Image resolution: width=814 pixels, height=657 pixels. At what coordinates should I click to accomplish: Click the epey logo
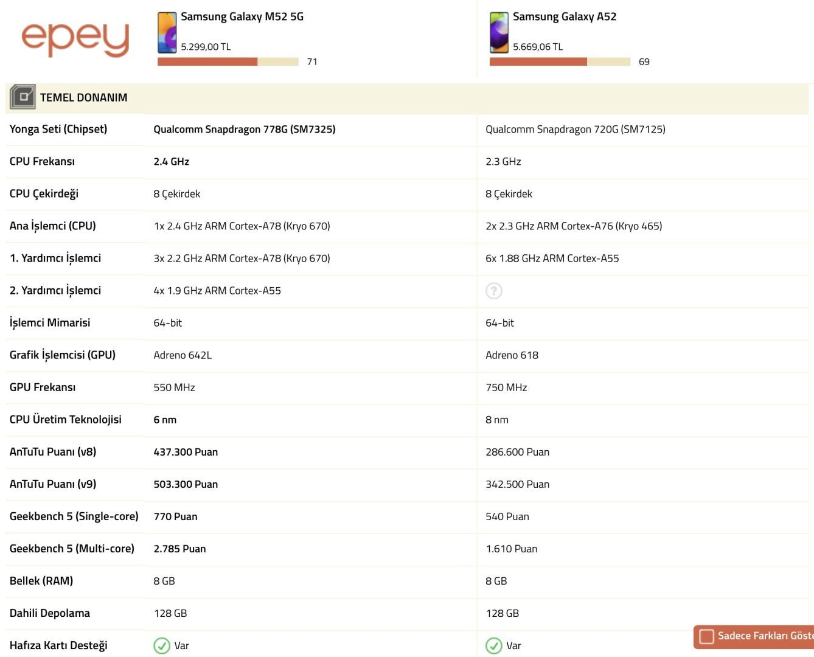[x=75, y=40]
